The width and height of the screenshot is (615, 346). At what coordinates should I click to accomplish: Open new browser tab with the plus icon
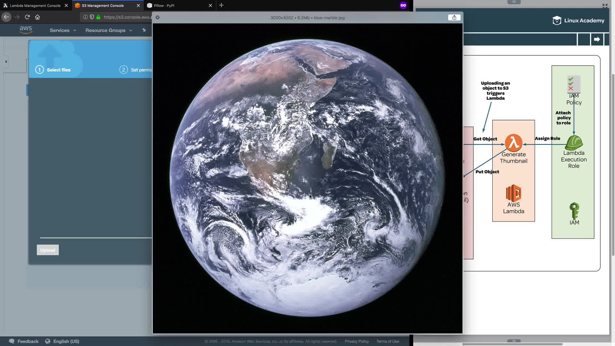point(221,5)
